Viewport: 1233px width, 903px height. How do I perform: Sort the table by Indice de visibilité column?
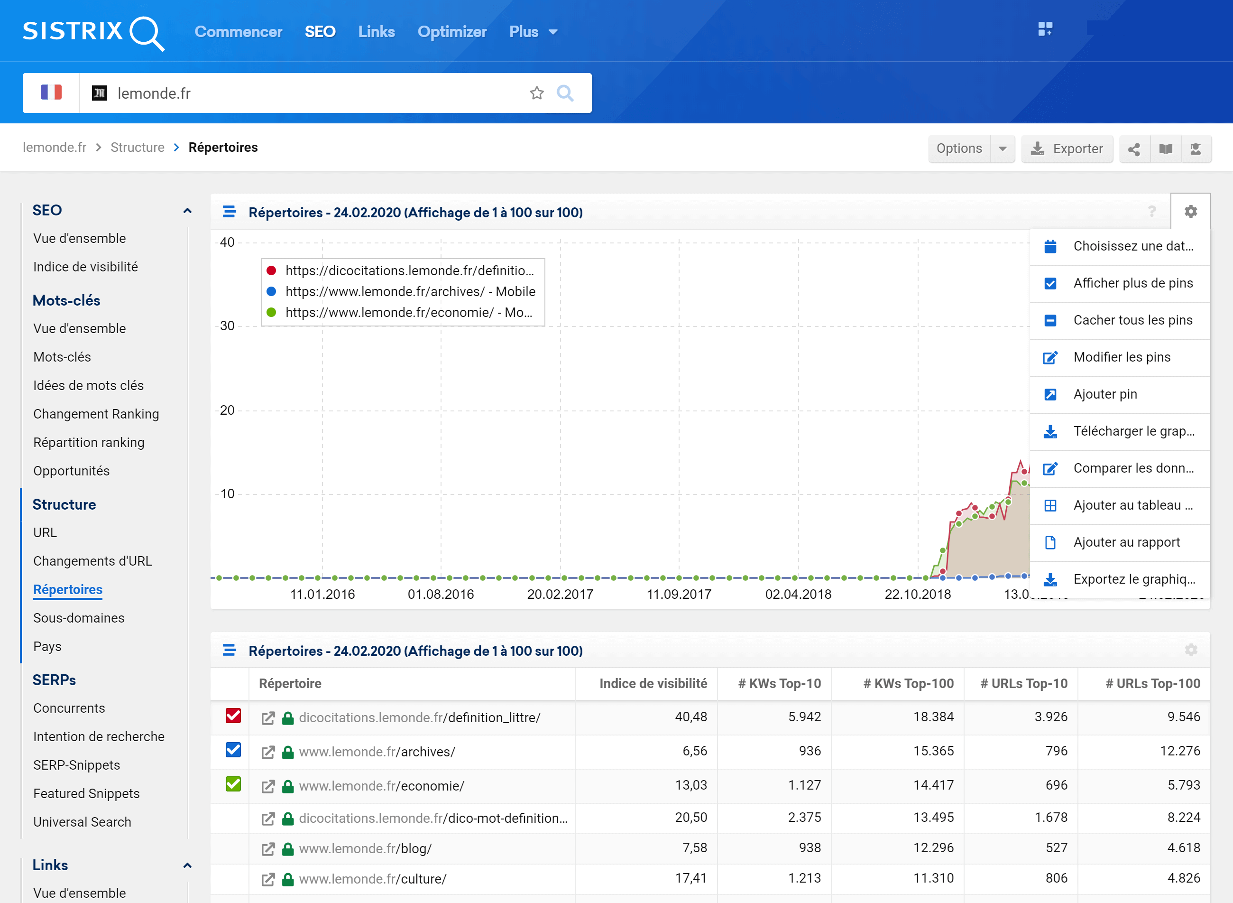[x=653, y=683]
